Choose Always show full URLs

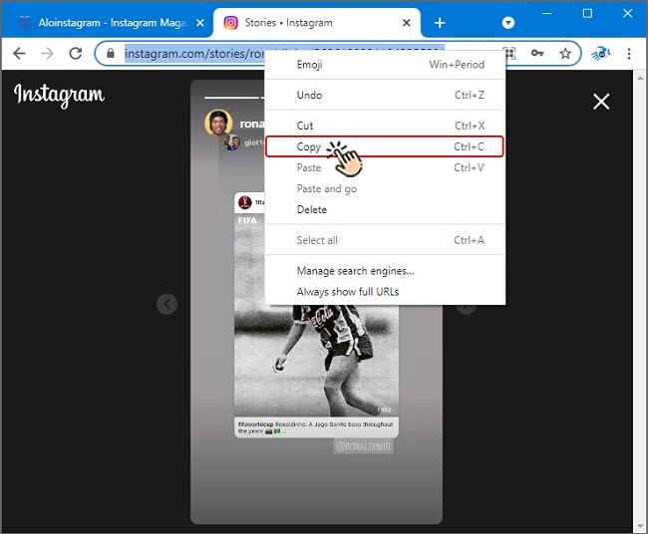385,292
